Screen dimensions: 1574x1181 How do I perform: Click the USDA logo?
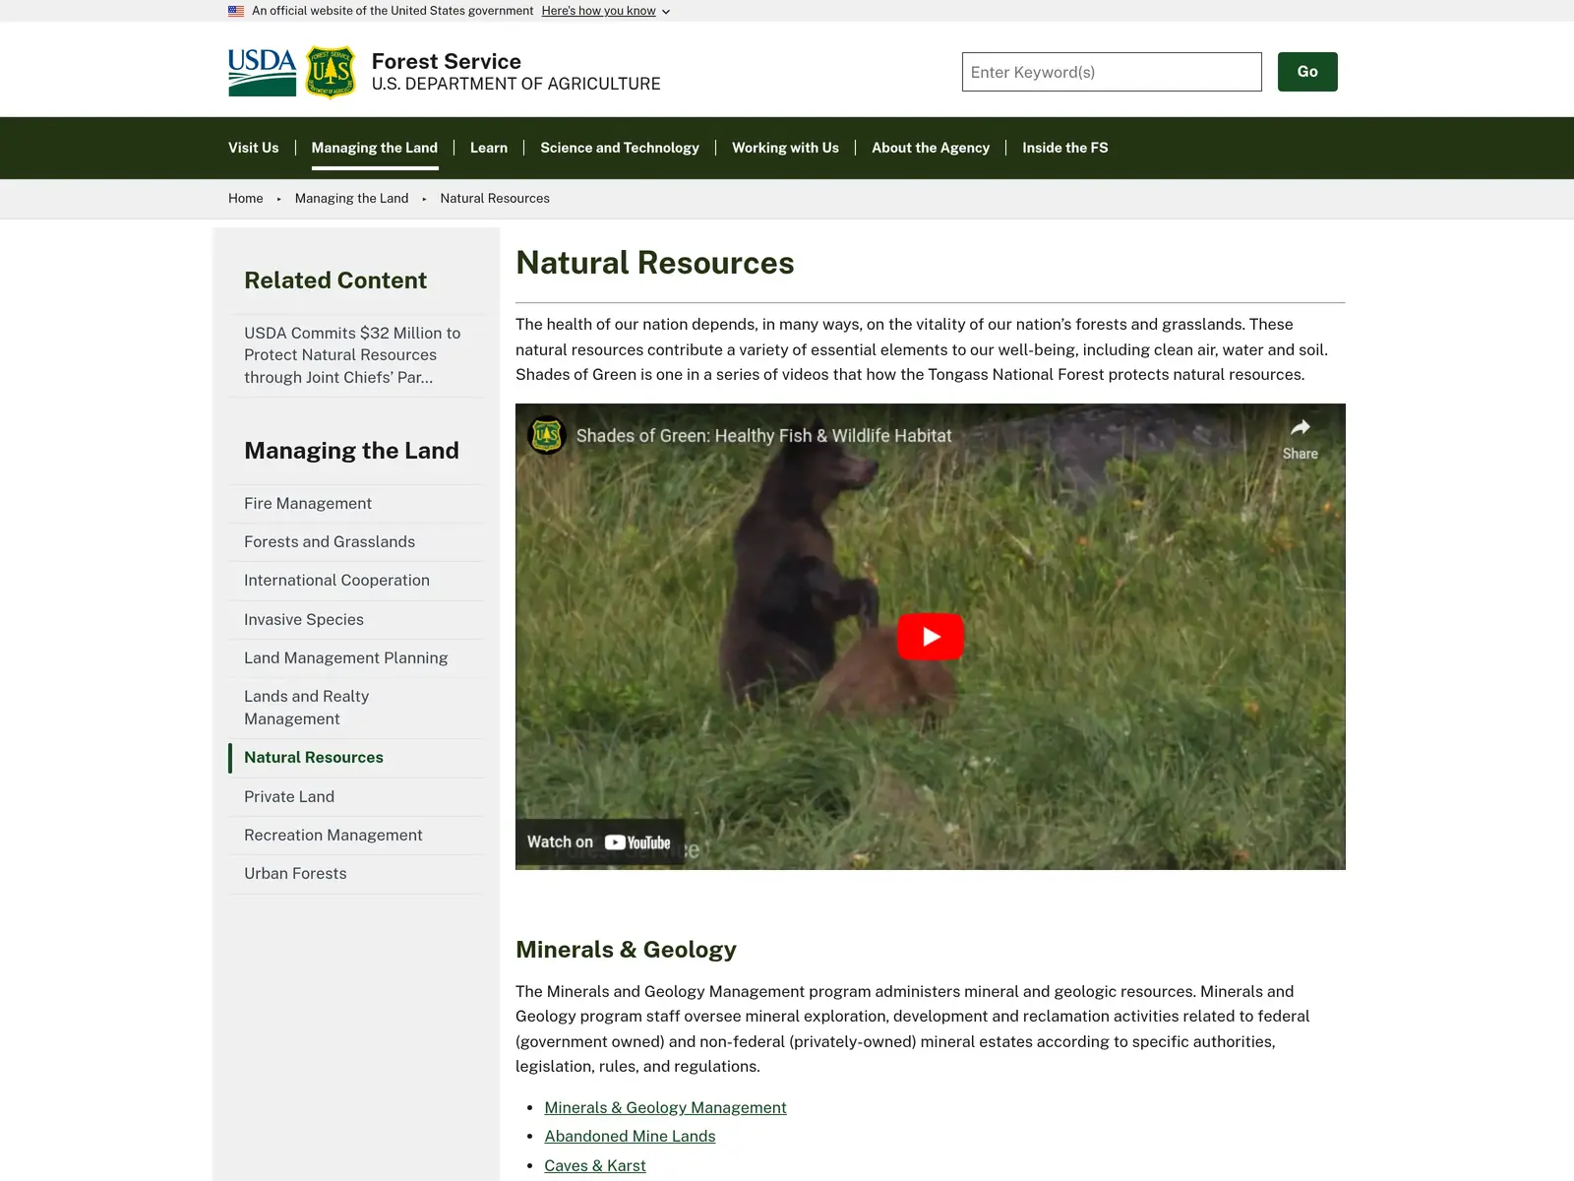262,72
